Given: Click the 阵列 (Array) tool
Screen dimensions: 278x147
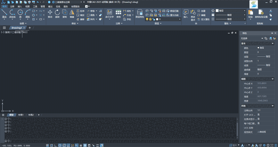Looking at the screenshot, I should click(91, 19).
